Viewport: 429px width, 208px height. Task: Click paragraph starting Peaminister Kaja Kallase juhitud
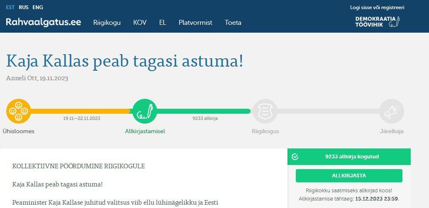(x=115, y=203)
